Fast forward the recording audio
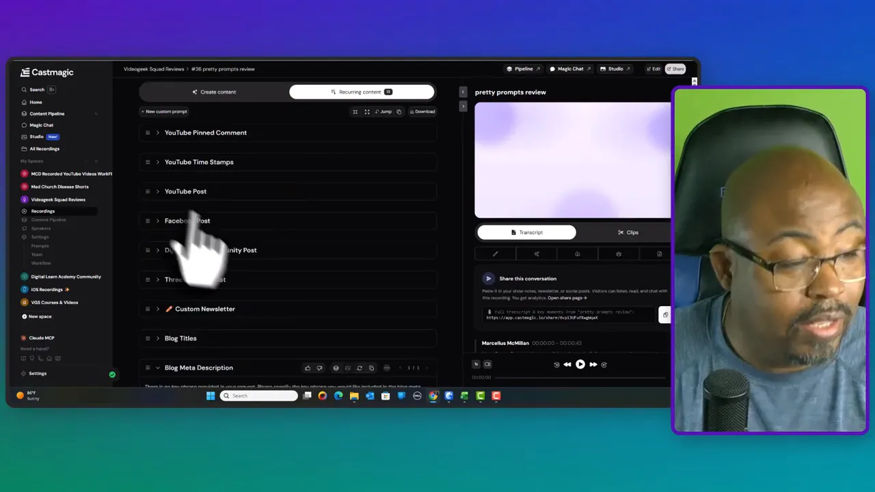 [593, 364]
